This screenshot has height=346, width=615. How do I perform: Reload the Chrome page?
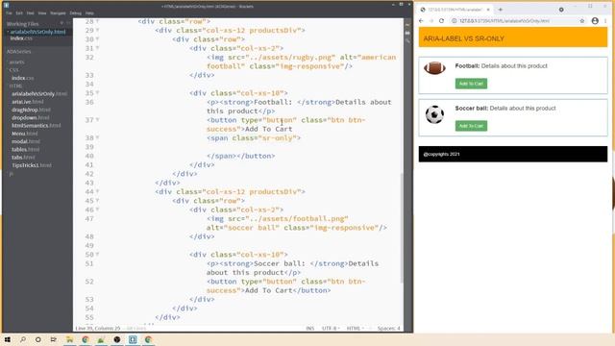[x=441, y=21]
